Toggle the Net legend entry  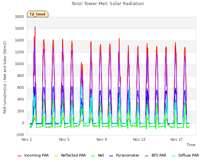pyautogui.click(x=98, y=155)
